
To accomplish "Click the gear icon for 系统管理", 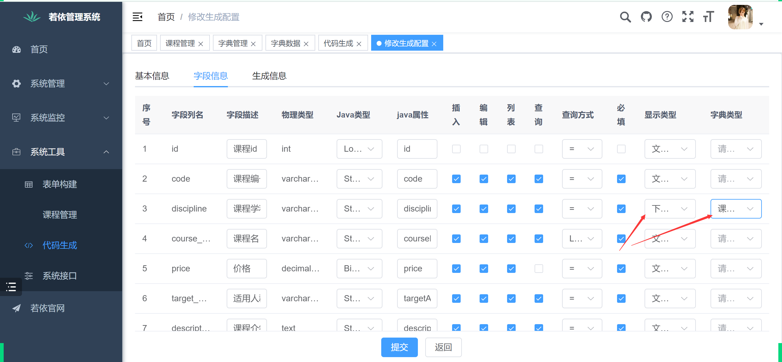I will (x=16, y=83).
